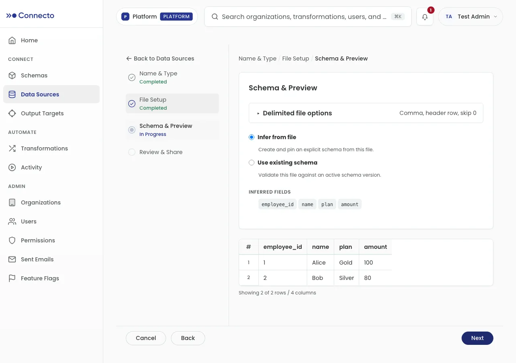The width and height of the screenshot is (516, 363).
Task: Click the Permissions shield icon
Action: click(12, 240)
